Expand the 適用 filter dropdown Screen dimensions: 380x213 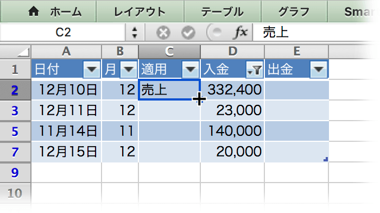point(191,70)
